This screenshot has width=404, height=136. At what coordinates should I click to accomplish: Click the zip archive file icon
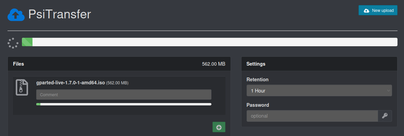pyautogui.click(x=22, y=87)
